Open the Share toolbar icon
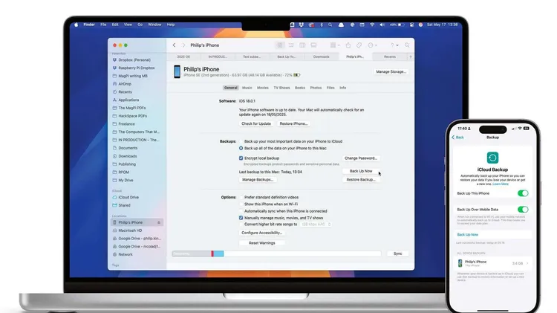Image resolution: width=557 pixels, height=313 pixels. click(x=348, y=45)
